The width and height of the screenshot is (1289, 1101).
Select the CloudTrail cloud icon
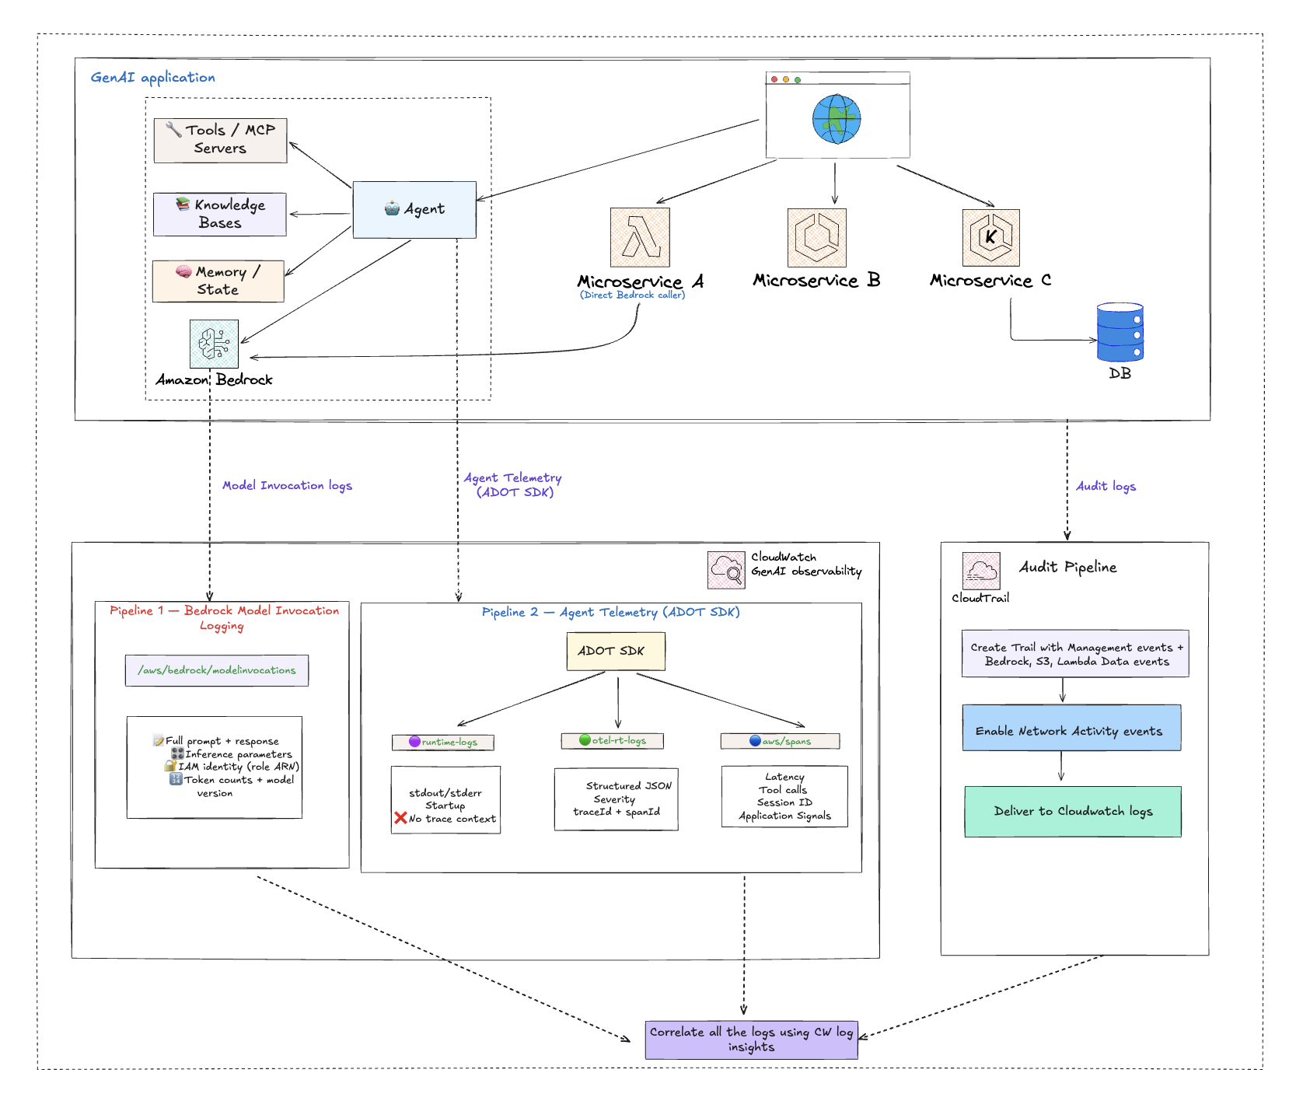coord(981,571)
